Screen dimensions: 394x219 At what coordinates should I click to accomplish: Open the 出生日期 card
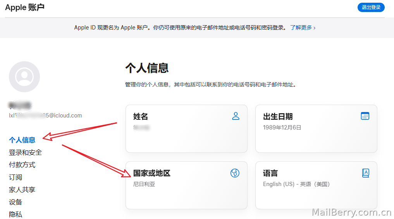316,129
